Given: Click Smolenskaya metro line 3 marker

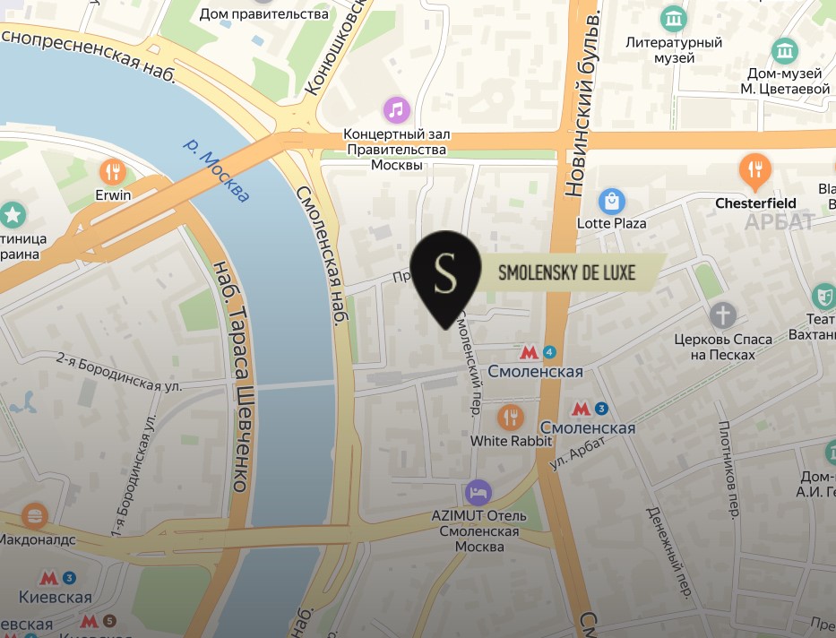Looking at the screenshot, I should [x=590, y=410].
